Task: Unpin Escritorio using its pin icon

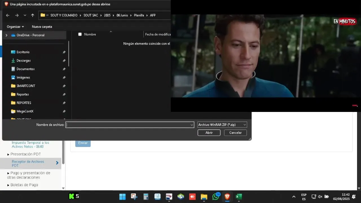Action: (x=64, y=52)
